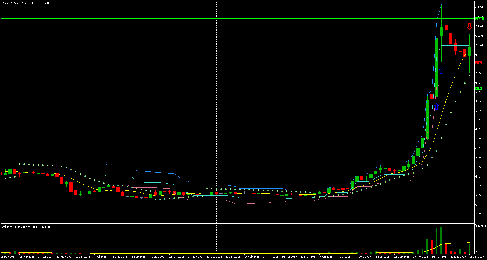This screenshot has height=260, width=487.
Task: Click the 24 Nov 2019 date label
Action: [439, 257]
